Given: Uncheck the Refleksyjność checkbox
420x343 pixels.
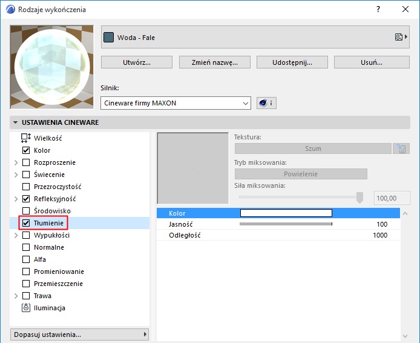Looking at the screenshot, I should pos(26,199).
